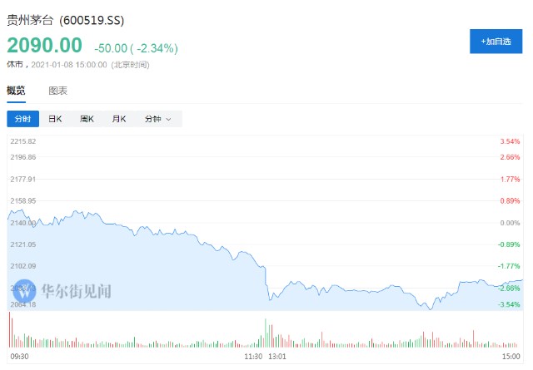Switch to the 图表 tab

pyautogui.click(x=57, y=91)
